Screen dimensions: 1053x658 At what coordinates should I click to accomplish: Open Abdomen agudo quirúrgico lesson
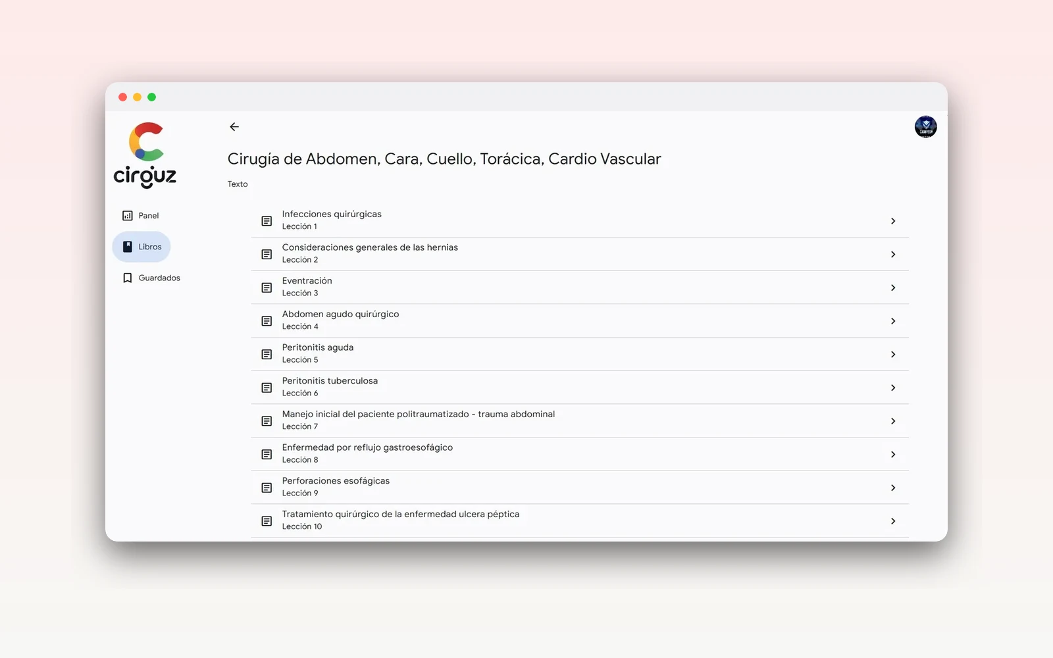(340, 314)
